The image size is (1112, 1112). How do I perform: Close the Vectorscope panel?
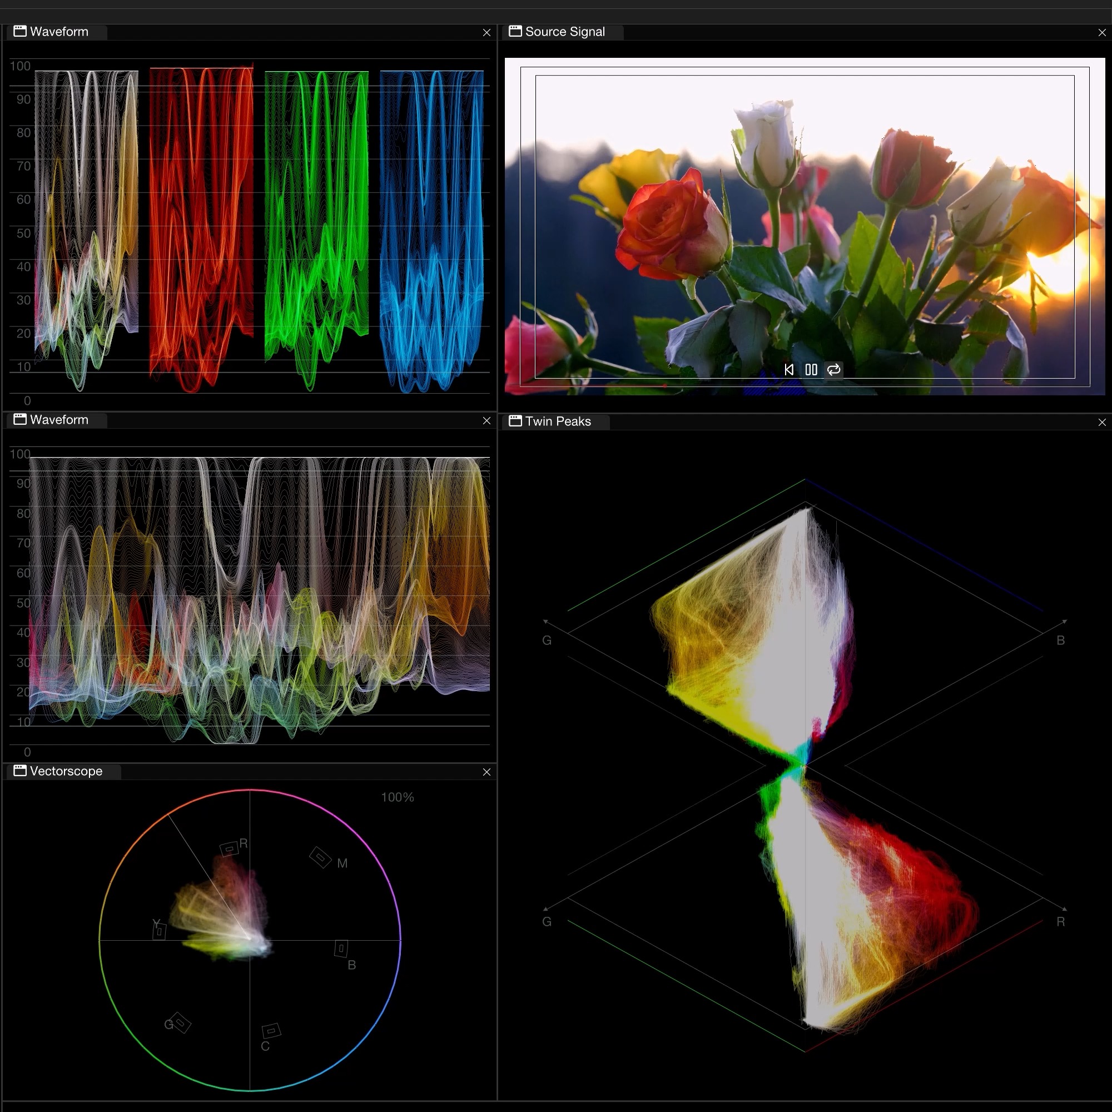click(x=487, y=772)
